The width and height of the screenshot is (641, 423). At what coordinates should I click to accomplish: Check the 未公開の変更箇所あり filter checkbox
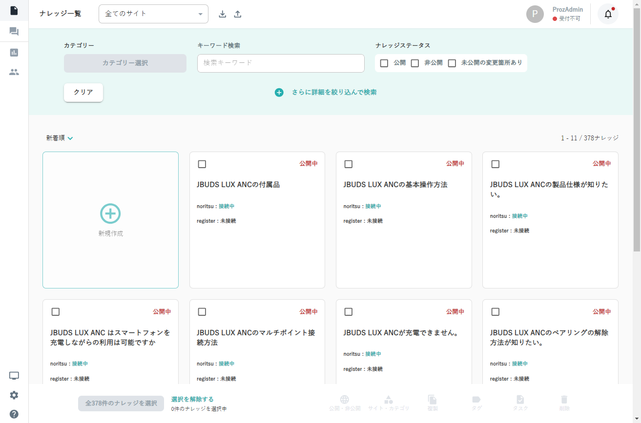[x=452, y=63]
